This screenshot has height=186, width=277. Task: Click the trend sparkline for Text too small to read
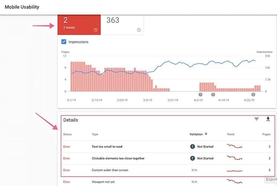point(234,146)
